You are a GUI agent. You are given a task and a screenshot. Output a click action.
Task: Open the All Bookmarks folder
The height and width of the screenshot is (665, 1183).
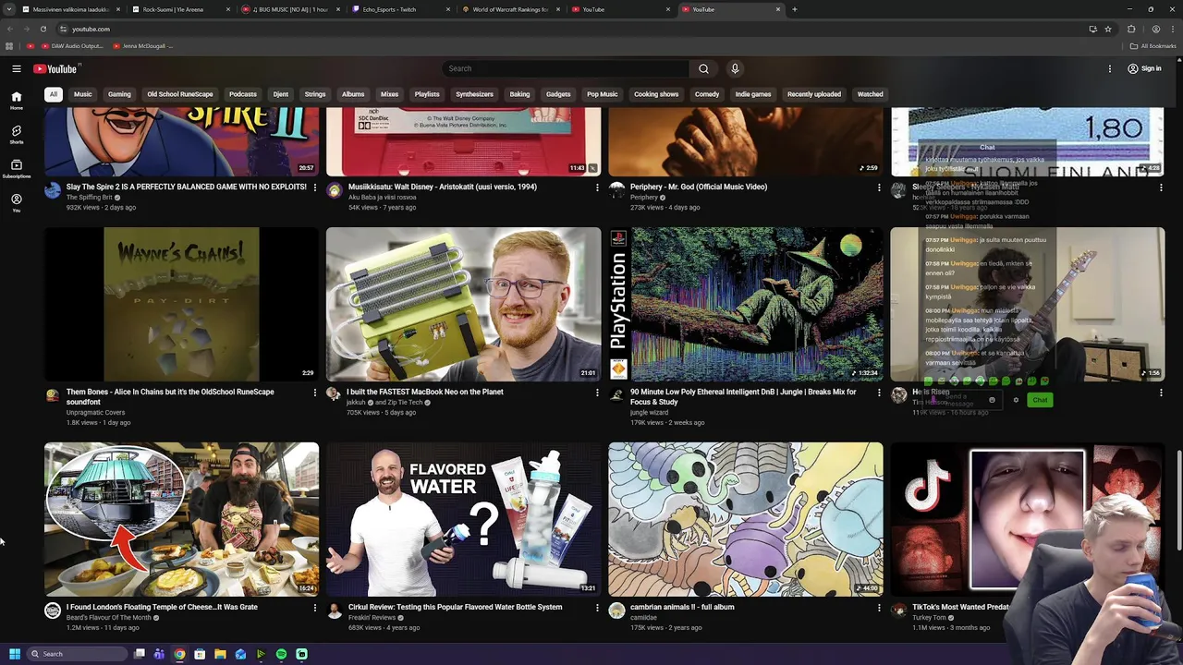1153,45
